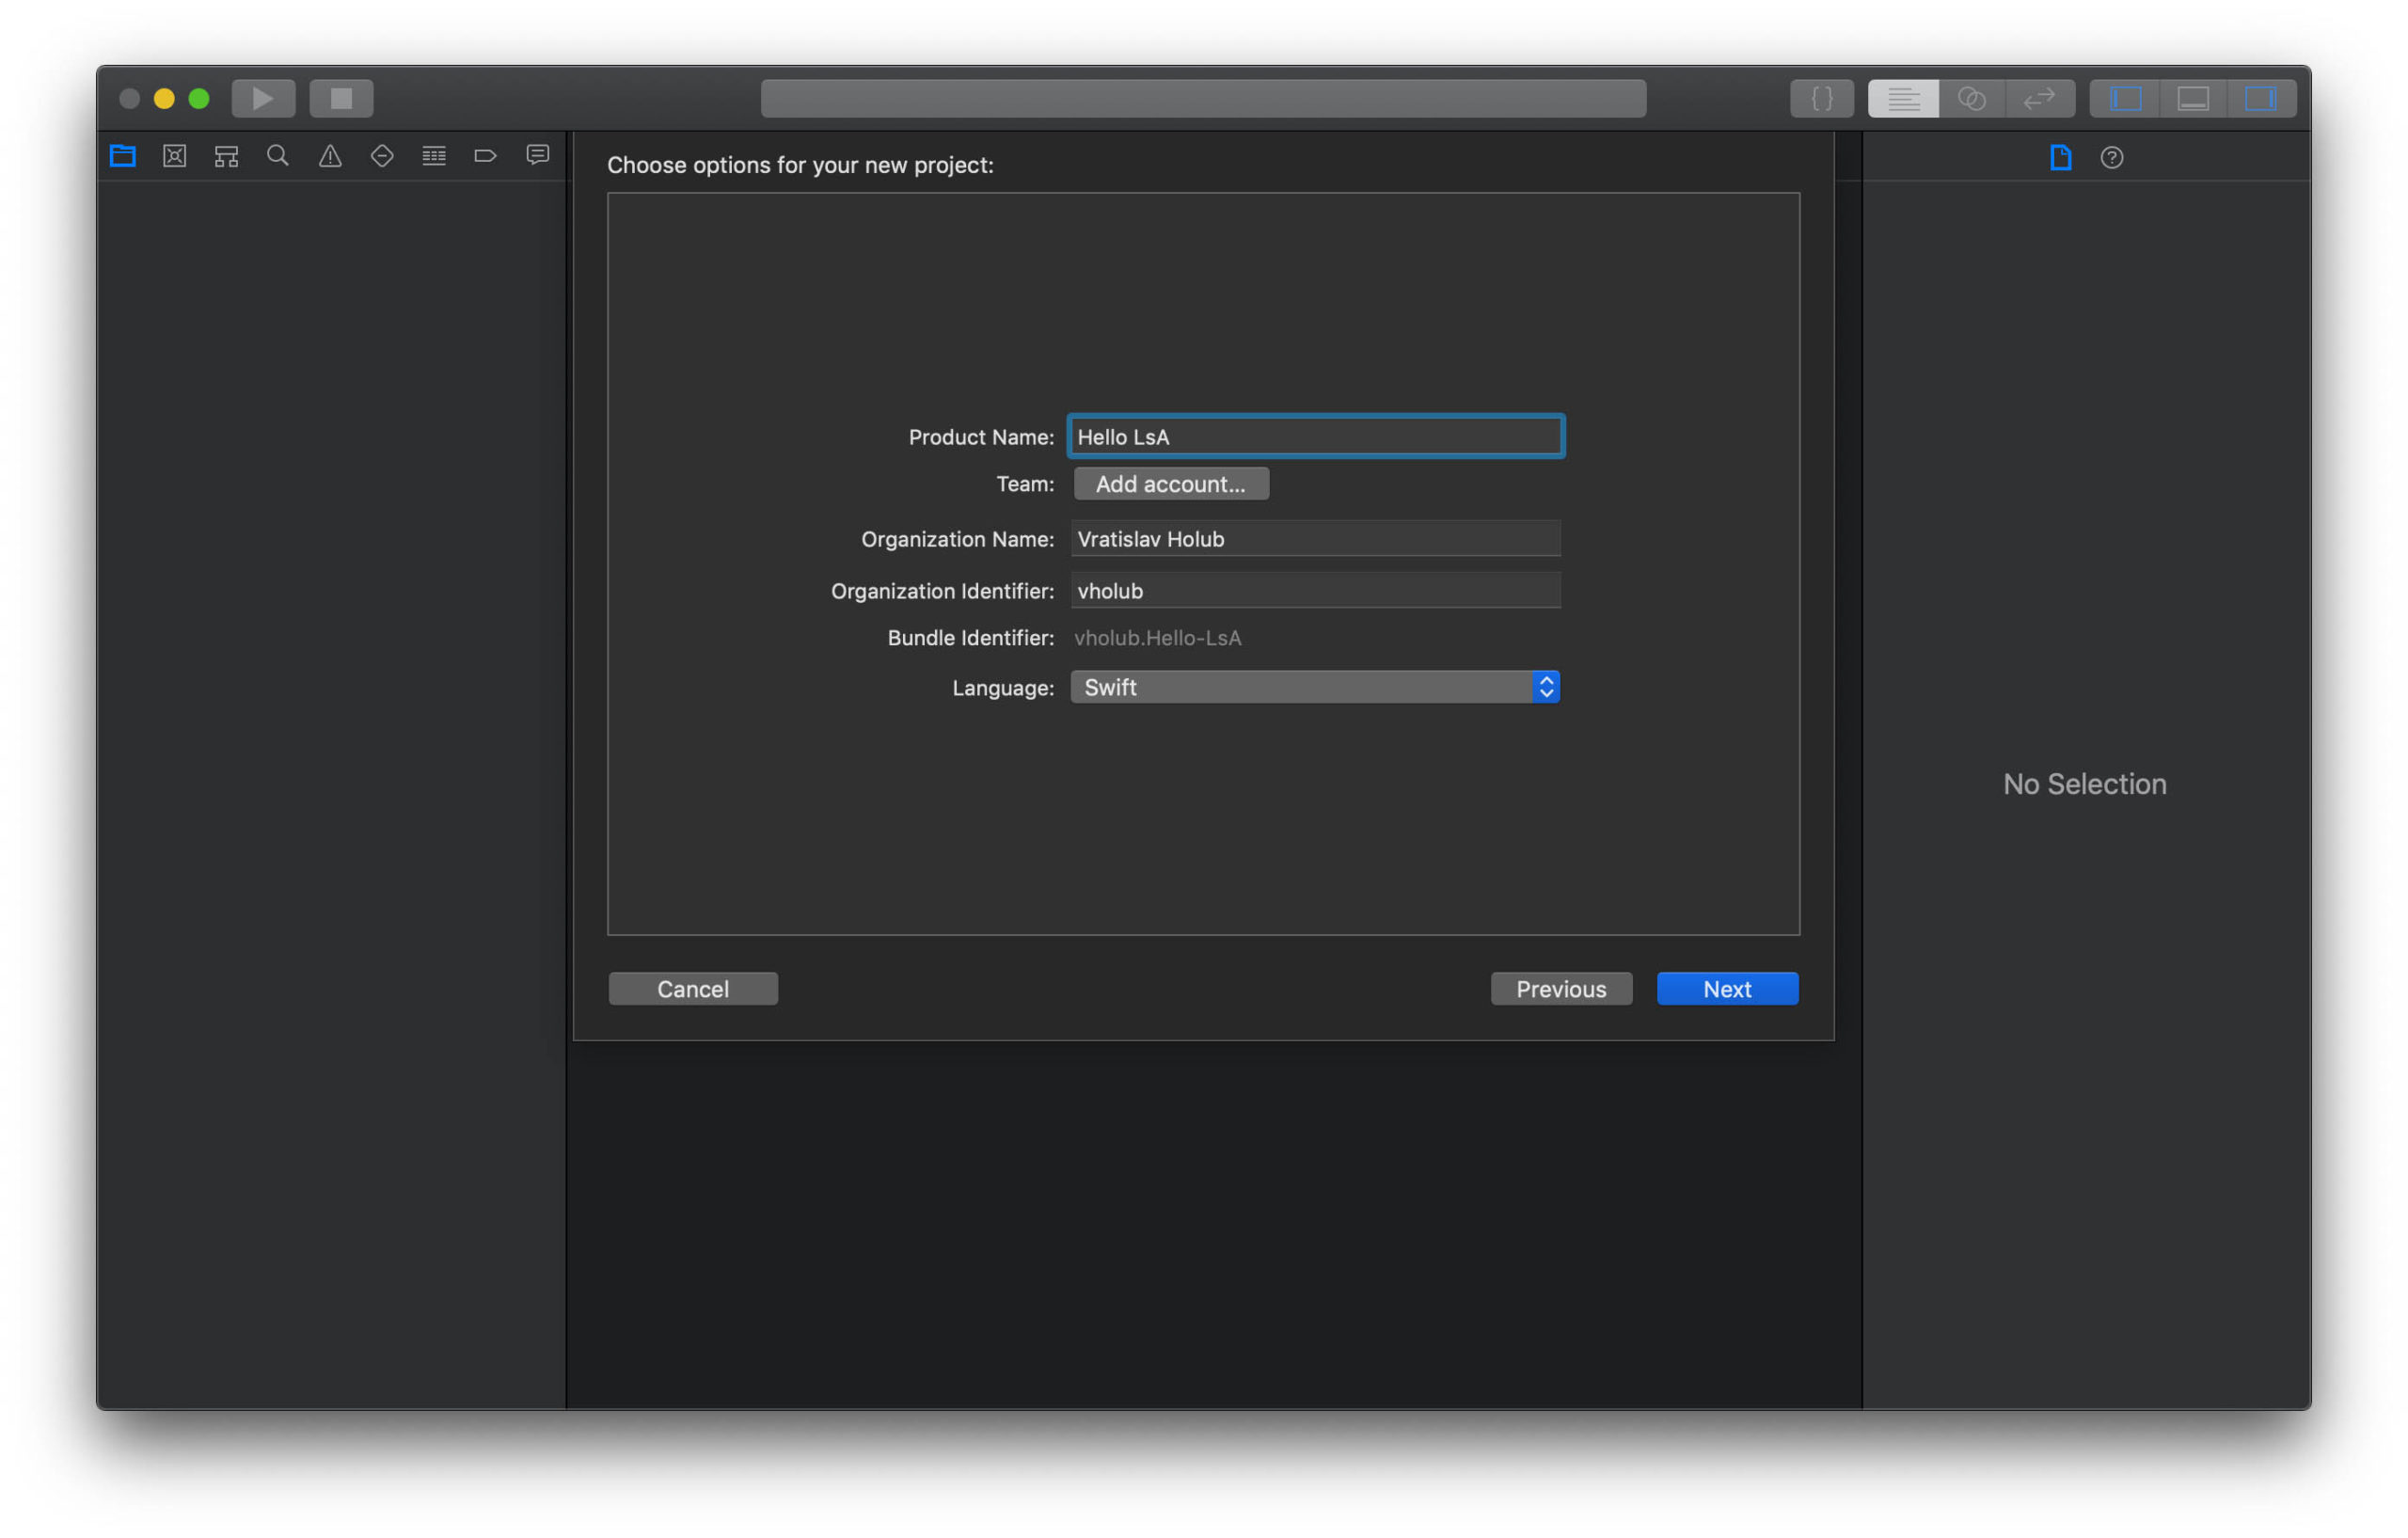Image resolution: width=2408 pixels, height=1538 pixels.
Task: Switch to the File inspector tab
Action: [x=2060, y=157]
